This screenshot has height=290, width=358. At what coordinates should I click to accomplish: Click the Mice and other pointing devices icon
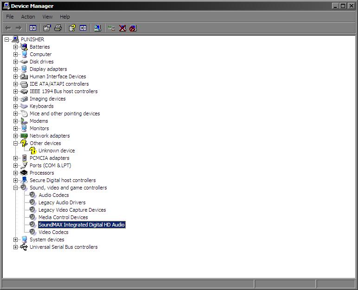pos(24,113)
